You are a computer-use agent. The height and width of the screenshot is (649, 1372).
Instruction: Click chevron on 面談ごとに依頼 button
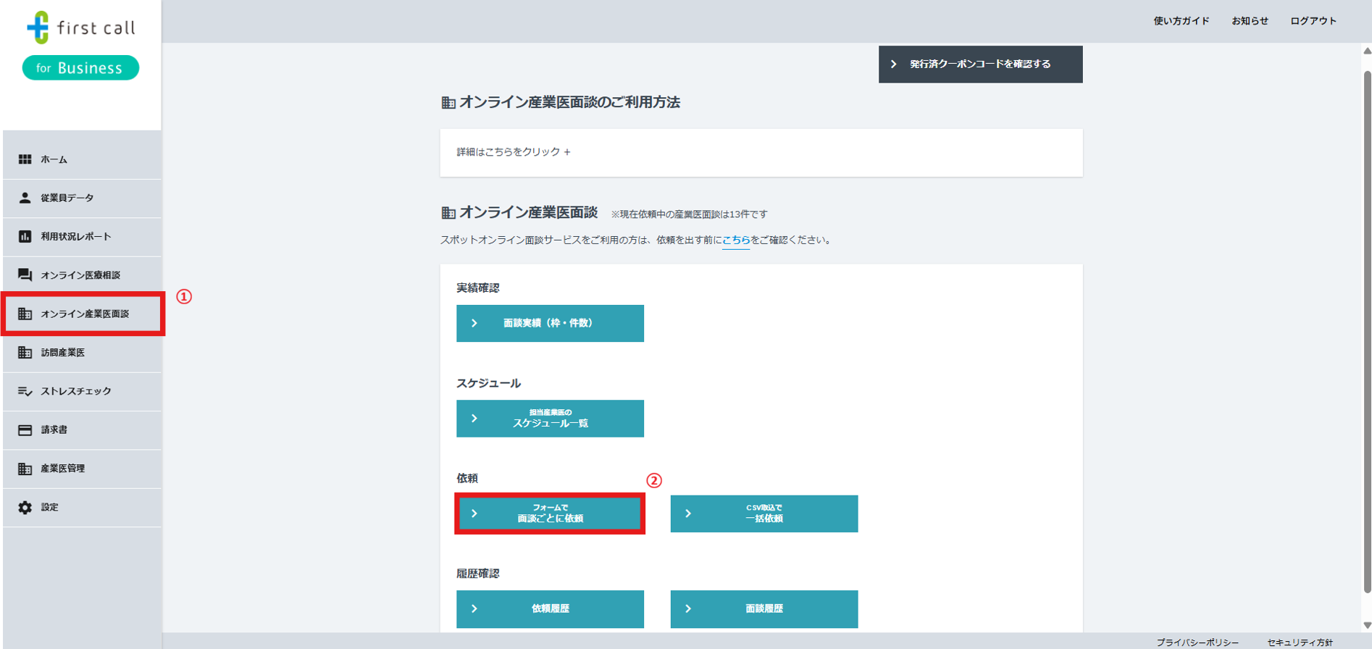click(x=474, y=514)
